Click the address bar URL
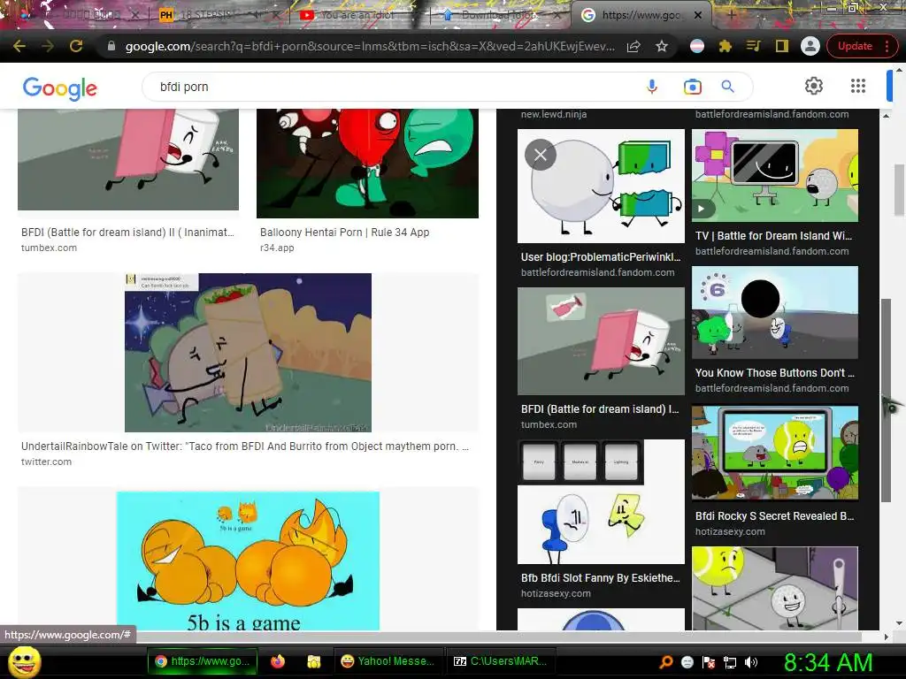Image resolution: width=906 pixels, height=679 pixels. [370, 46]
